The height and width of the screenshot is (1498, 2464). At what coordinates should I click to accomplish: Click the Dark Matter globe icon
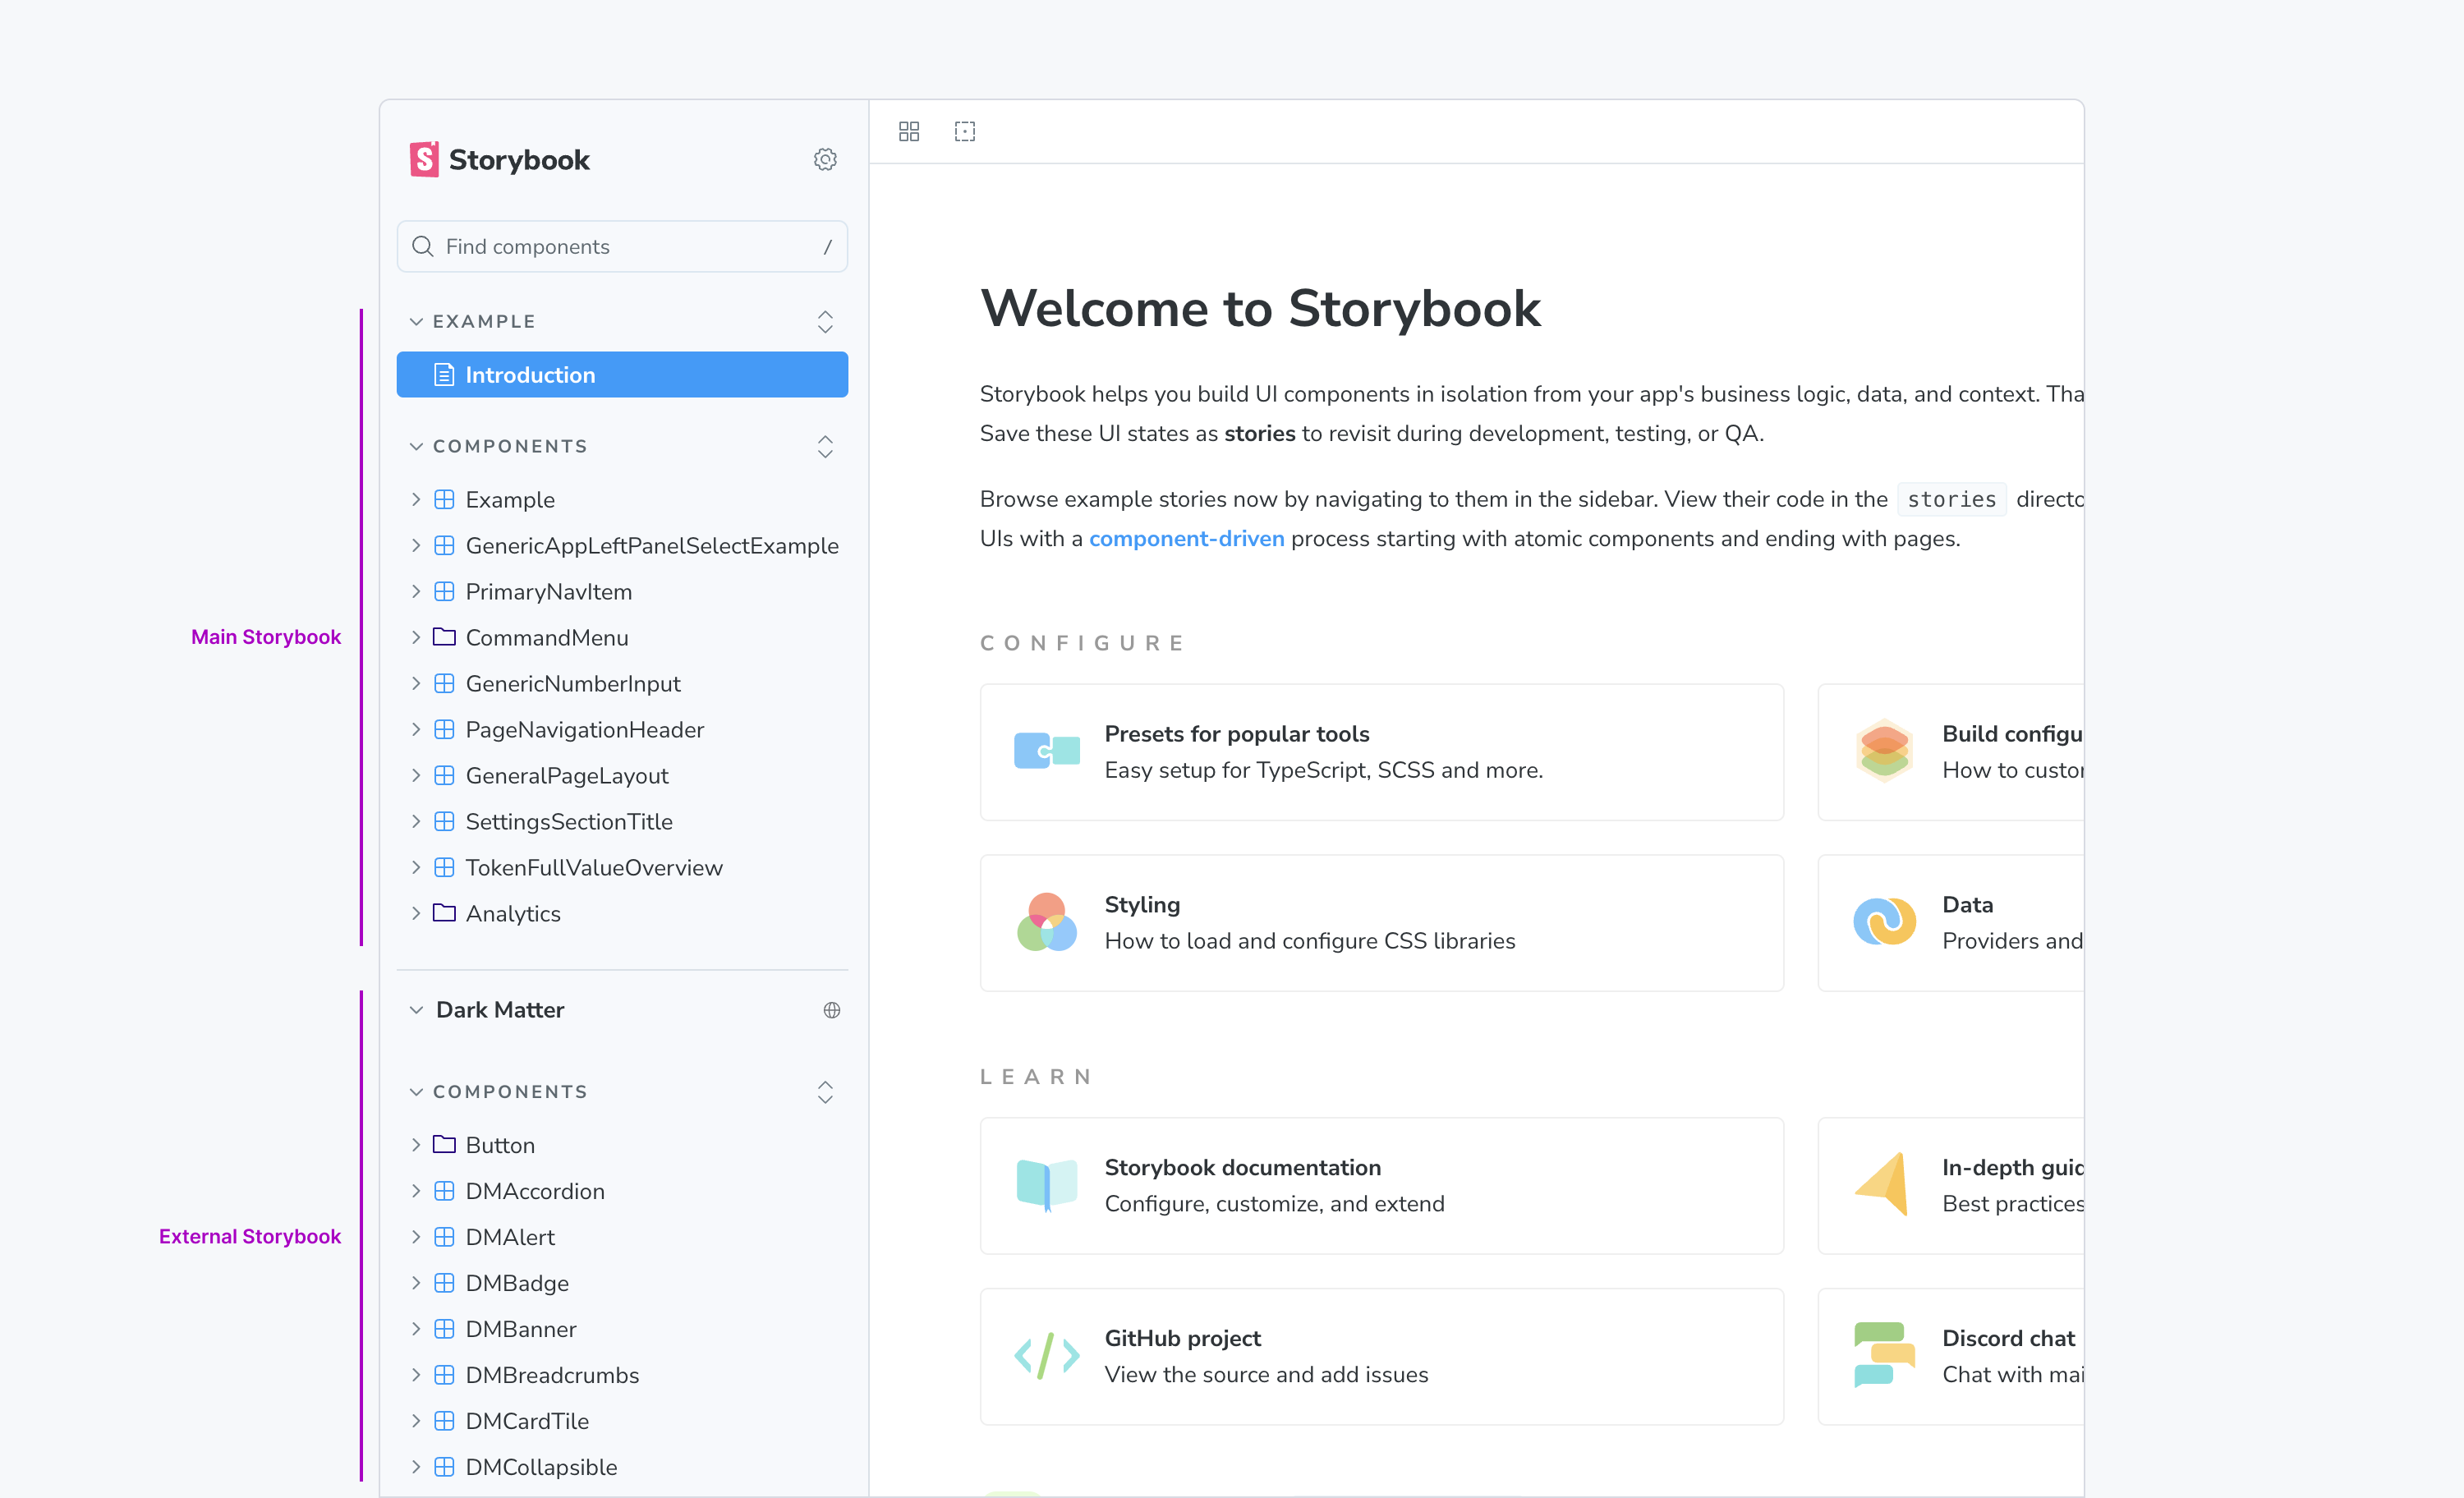coord(832,1010)
